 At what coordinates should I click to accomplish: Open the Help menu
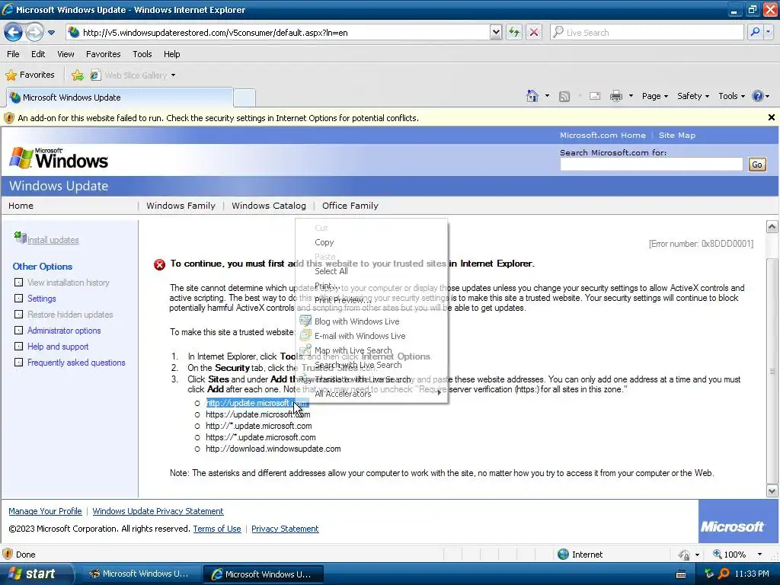coord(171,54)
